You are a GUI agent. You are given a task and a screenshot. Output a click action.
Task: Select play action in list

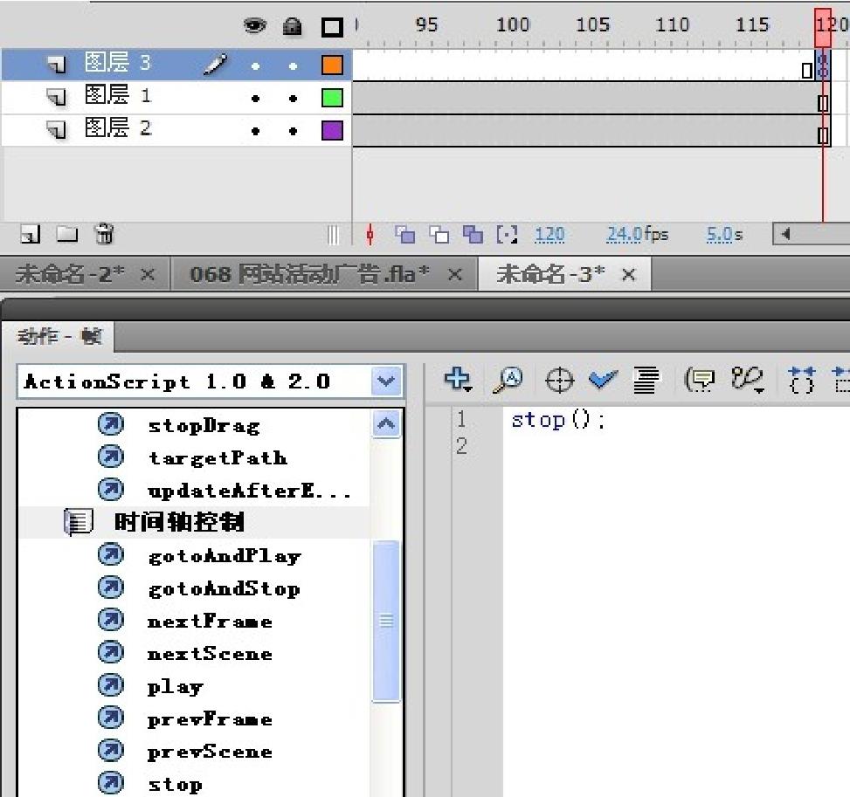point(175,686)
